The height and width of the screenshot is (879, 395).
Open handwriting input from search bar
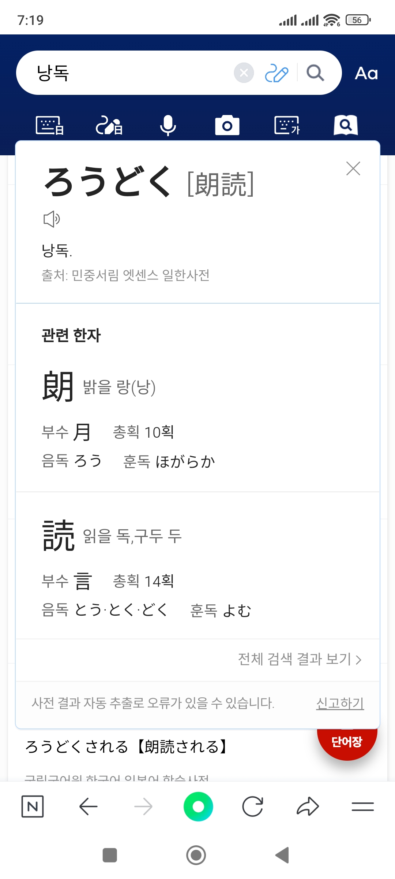click(276, 73)
